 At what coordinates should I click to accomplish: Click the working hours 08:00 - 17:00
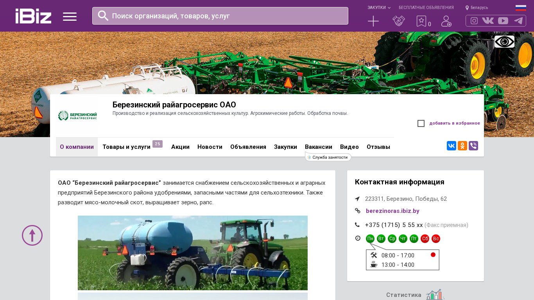pos(398,255)
